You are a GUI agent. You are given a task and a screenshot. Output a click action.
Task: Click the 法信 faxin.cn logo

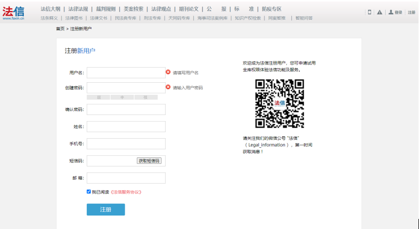[x=14, y=13]
